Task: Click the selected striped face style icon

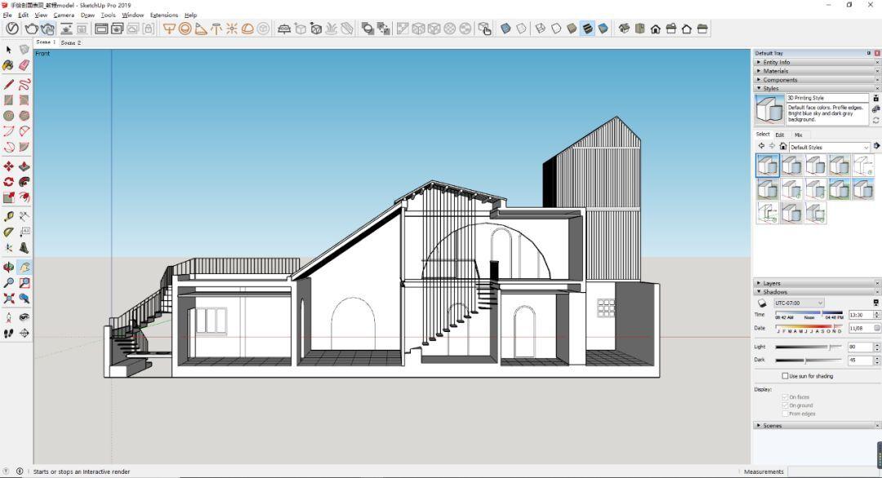Action: (587, 29)
